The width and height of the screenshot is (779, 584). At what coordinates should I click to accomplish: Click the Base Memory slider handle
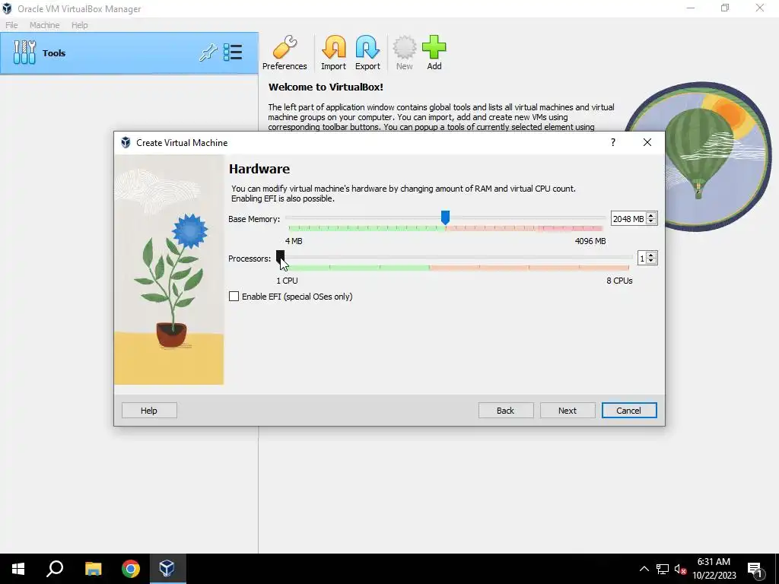(445, 217)
